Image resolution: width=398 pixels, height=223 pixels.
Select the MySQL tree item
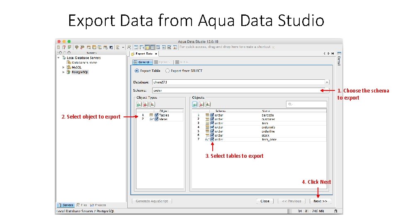tap(77, 67)
